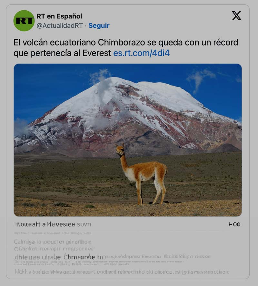Click the blurred line starting with OUaelost
The image size is (258, 286).
pyautogui.click(x=55, y=249)
